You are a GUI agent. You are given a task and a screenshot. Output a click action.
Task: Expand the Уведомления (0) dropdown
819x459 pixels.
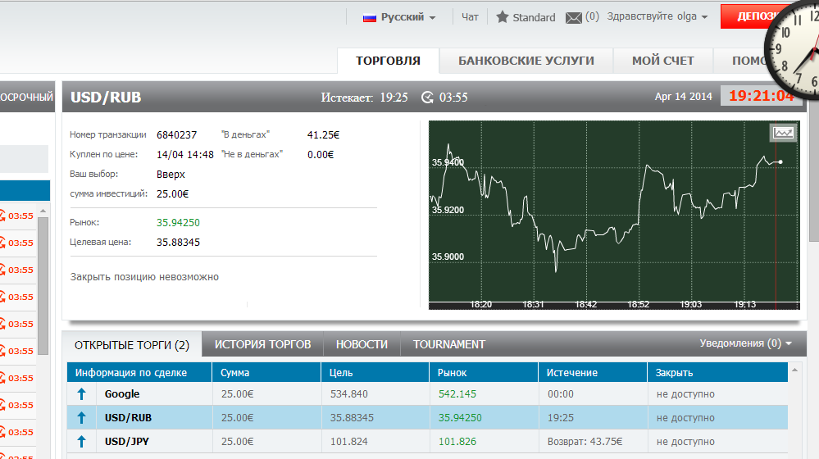tap(745, 343)
